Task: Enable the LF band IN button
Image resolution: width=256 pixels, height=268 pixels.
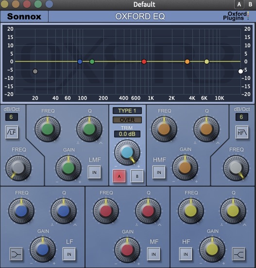Action: click(x=69, y=254)
